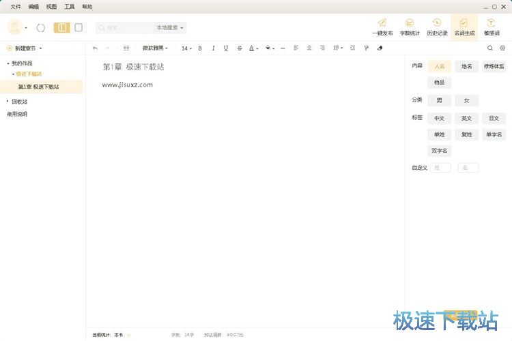512x341 pixels.
Task: Choose the 男 category
Action: tap(439, 100)
